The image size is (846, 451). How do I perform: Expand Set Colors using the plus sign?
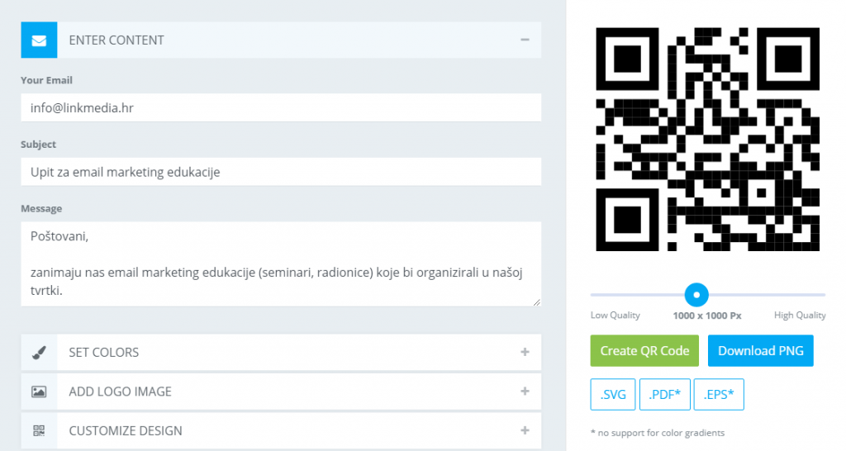pos(525,352)
